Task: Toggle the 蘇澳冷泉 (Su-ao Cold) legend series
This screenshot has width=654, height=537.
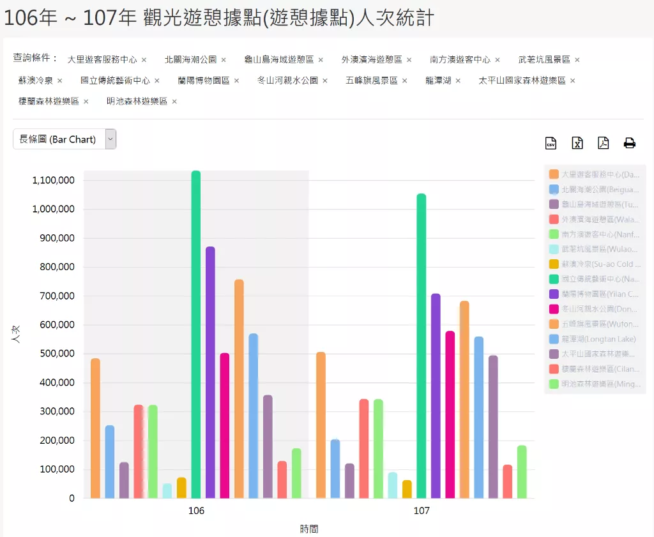Action: coord(595,264)
